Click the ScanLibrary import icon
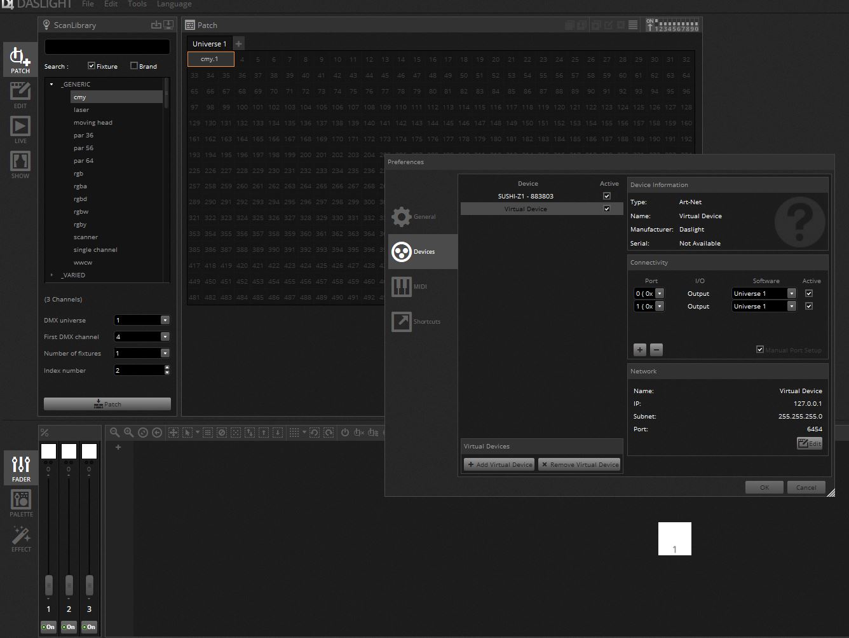 156,25
